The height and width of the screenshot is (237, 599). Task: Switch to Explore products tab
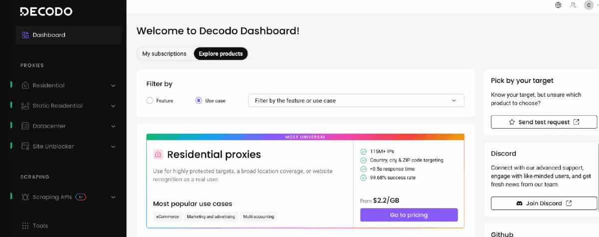click(221, 54)
